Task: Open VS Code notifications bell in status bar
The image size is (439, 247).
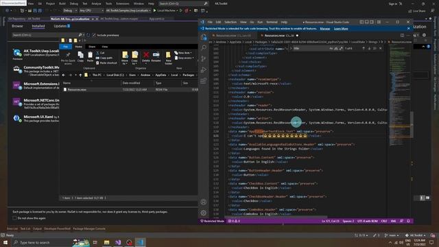Action: coord(408,221)
